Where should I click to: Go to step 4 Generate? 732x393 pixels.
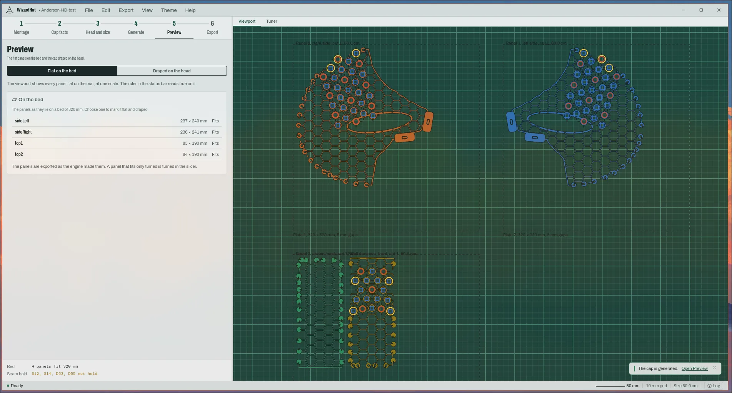[136, 28]
